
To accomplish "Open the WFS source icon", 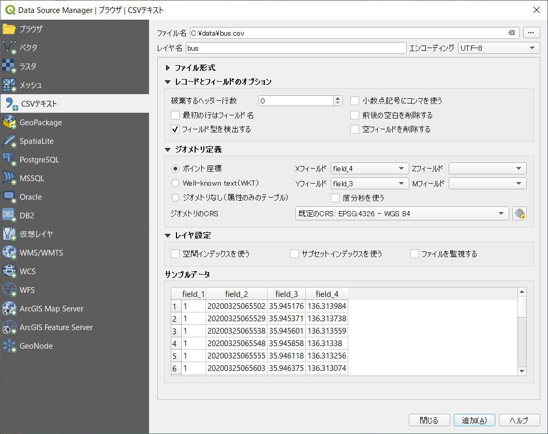I will (9, 290).
